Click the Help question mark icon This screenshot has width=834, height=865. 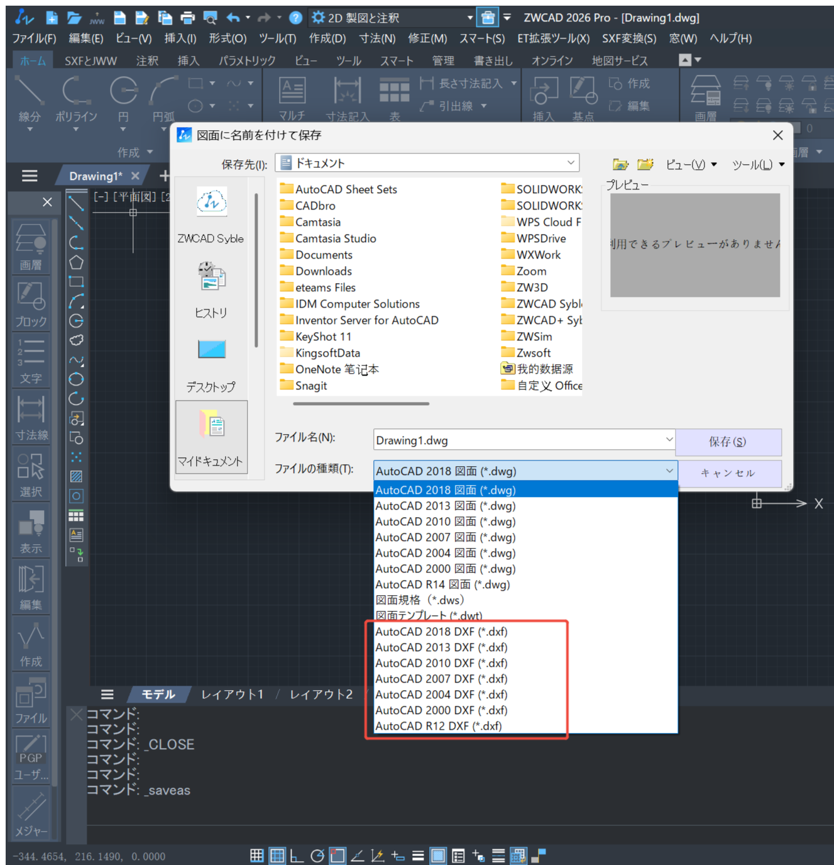[x=295, y=18]
